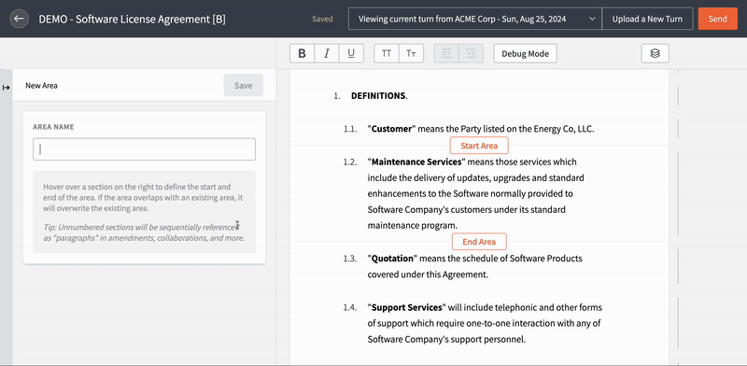Open the turn version dropdown
This screenshot has height=366, width=747.
click(475, 19)
